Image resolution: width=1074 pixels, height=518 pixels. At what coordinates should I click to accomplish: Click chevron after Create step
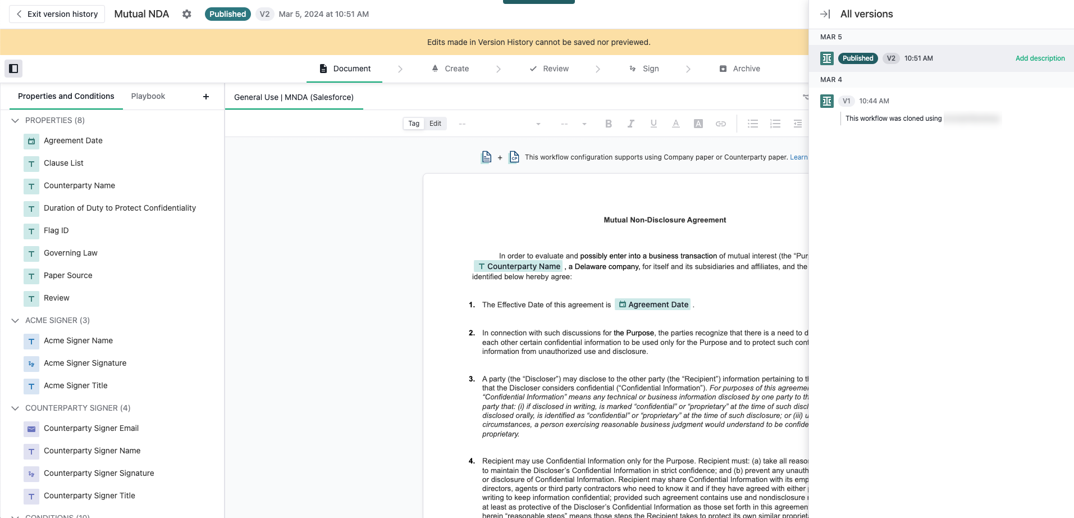(x=499, y=69)
